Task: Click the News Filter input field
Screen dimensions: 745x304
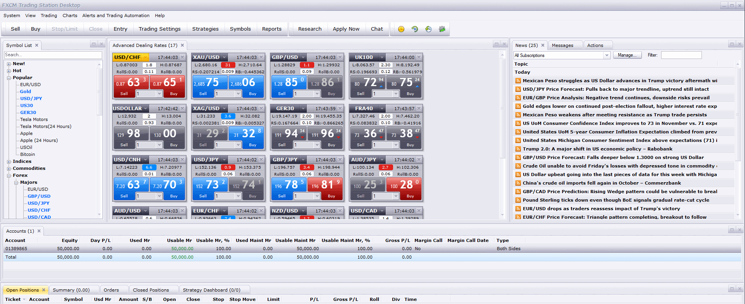Action: 681,55
